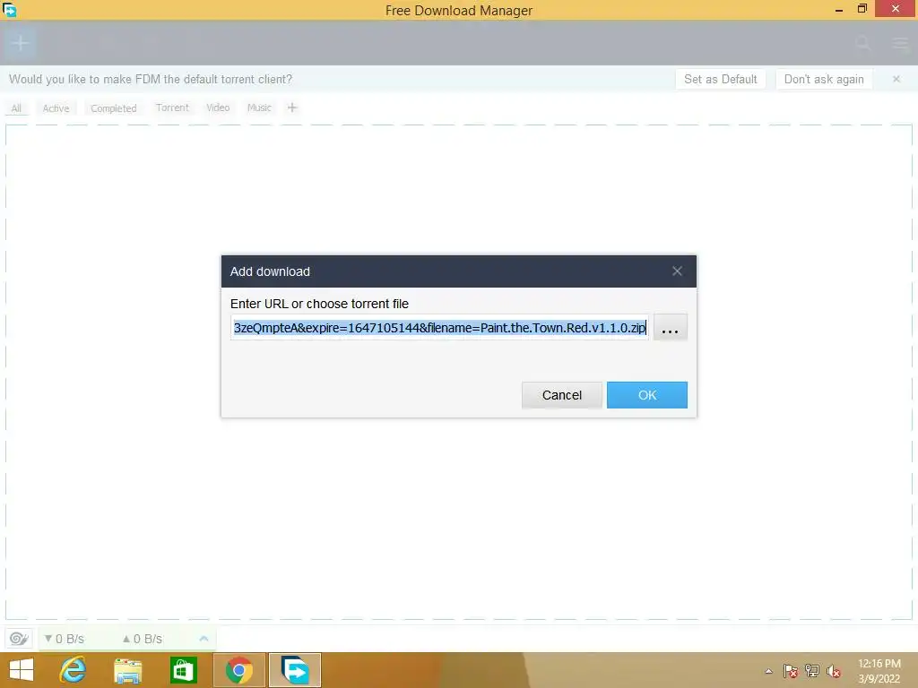Select the Music tab
The image size is (918, 688).
point(259,107)
